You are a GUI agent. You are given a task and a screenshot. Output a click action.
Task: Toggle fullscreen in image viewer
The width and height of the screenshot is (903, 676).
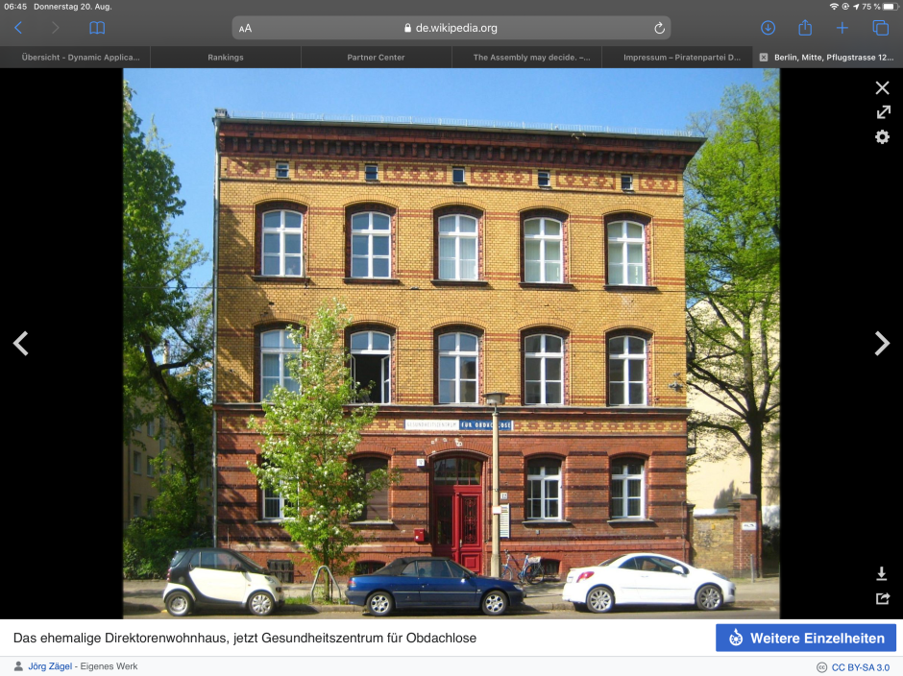[882, 112]
